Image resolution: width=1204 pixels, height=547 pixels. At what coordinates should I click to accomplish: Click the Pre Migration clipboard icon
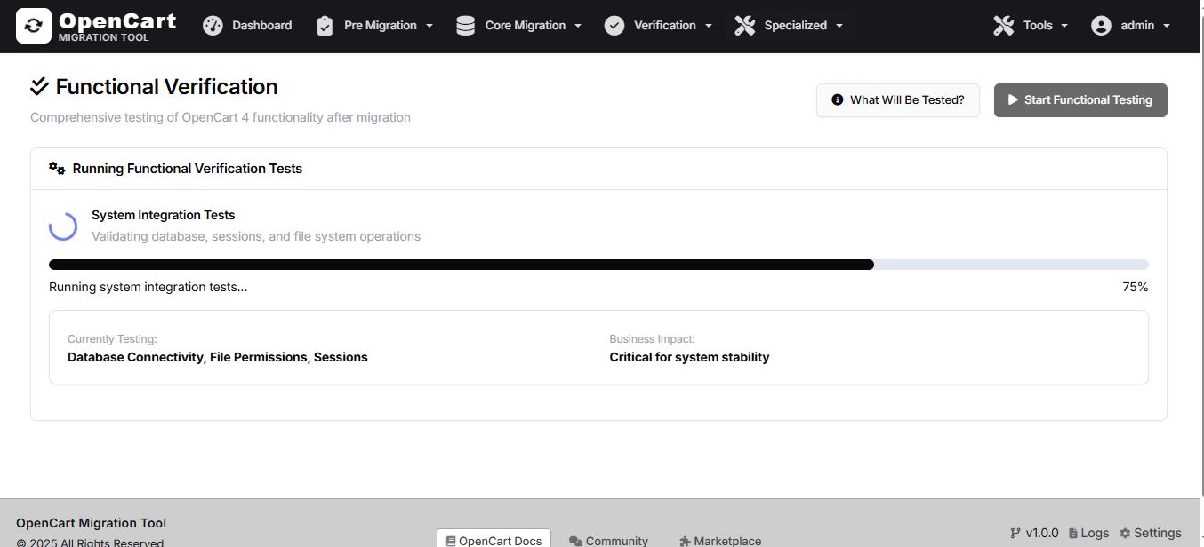click(x=325, y=26)
